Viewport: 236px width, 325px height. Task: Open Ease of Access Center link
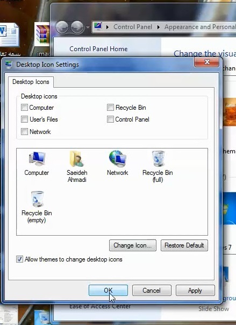tap(100, 306)
